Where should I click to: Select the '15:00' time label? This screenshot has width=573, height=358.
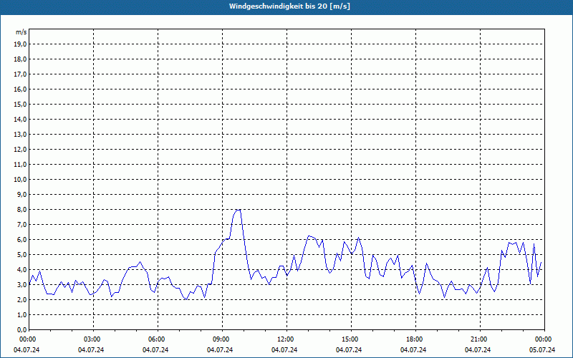click(x=351, y=339)
